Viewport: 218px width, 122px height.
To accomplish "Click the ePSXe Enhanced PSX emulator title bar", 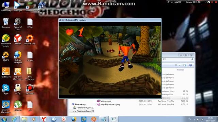I will [110, 20].
